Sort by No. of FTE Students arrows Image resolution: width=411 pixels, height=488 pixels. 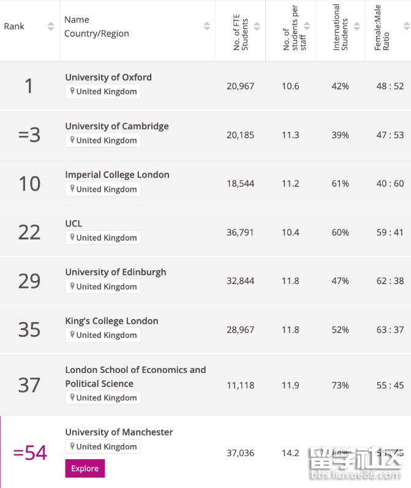[257, 26]
